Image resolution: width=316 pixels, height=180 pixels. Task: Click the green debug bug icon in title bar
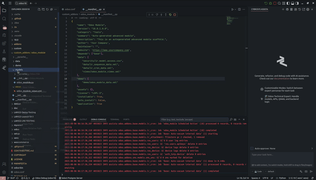pos(271,3)
